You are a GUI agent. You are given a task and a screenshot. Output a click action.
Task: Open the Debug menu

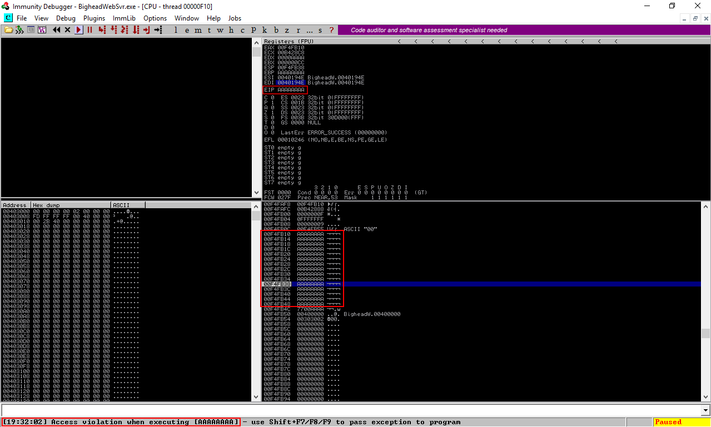tap(66, 18)
